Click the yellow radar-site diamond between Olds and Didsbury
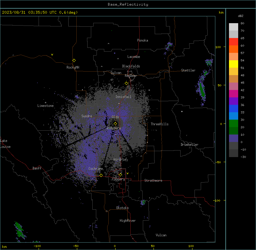The height and width of the screenshot is (250, 256). click(x=116, y=124)
